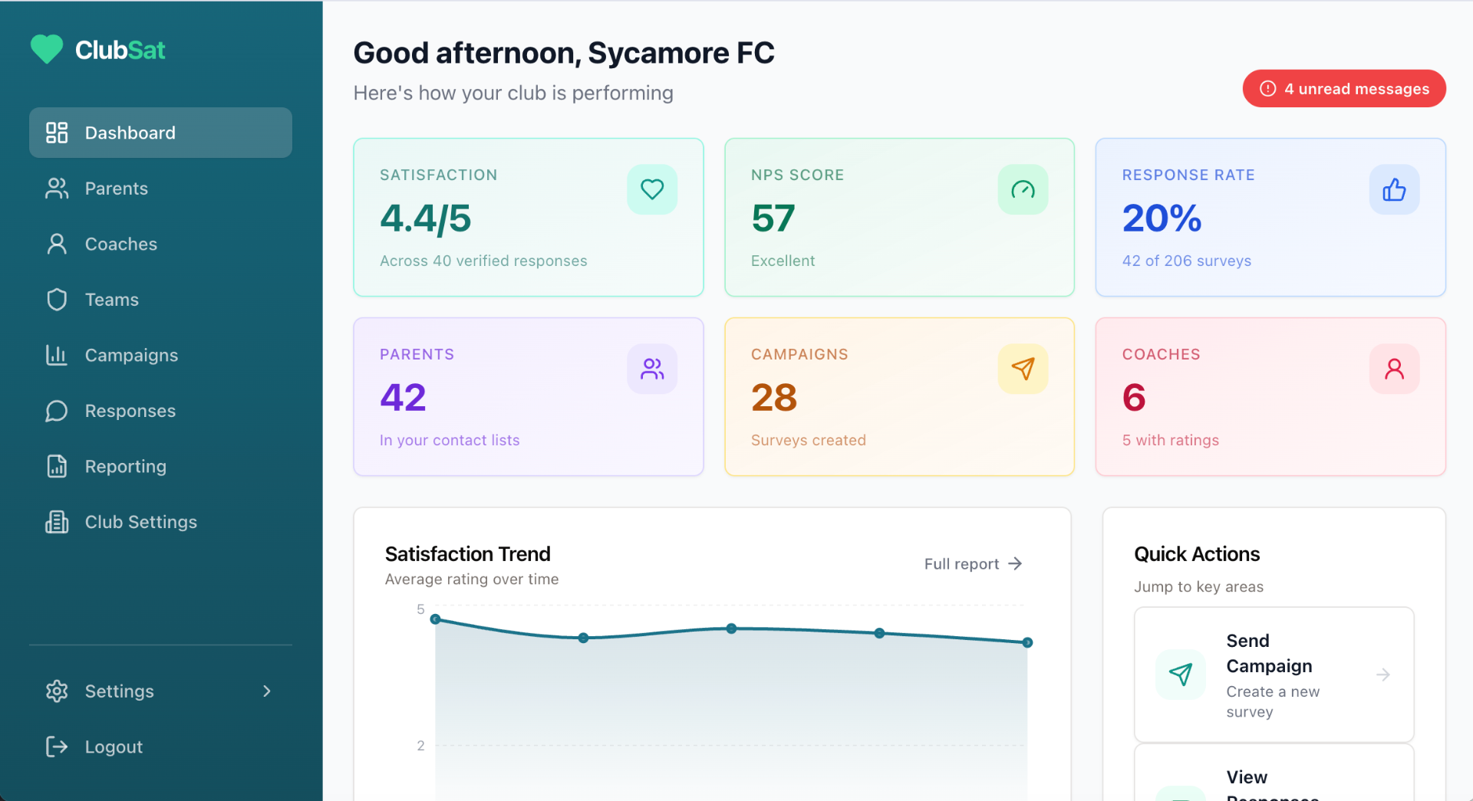Viewport: 1473px width, 801px height.
Task: Click the last data point on the trend chart
Action: pyautogui.click(x=1027, y=642)
